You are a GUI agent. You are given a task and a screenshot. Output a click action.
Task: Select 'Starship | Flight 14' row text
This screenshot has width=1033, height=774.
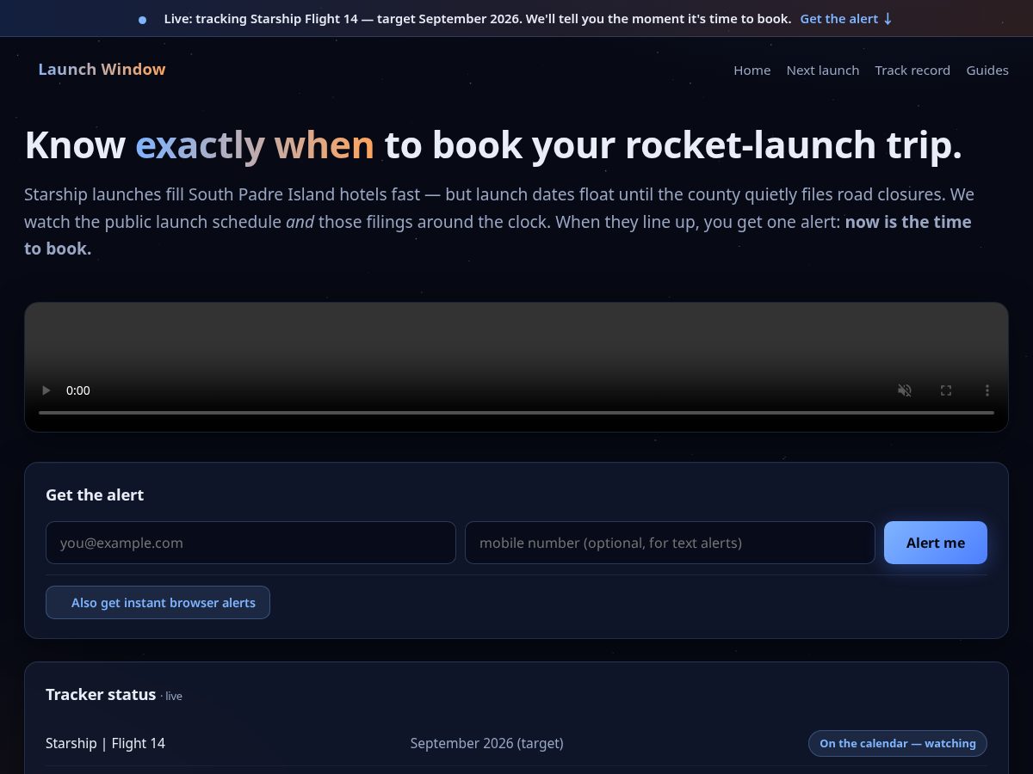point(105,743)
